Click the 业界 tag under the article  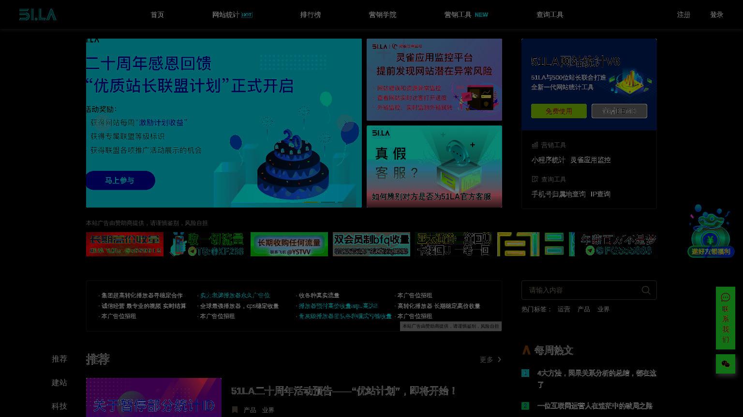268,410
